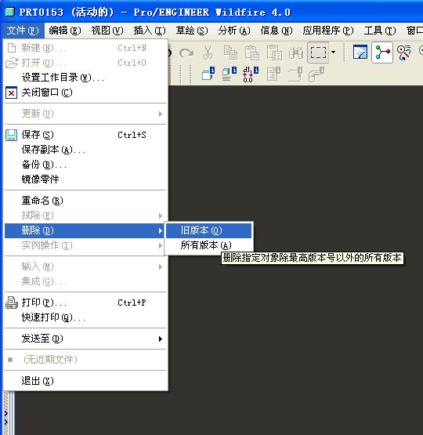Click the model info list icon
The height and width of the screenshot is (435, 423).
pyautogui.click(x=230, y=74)
